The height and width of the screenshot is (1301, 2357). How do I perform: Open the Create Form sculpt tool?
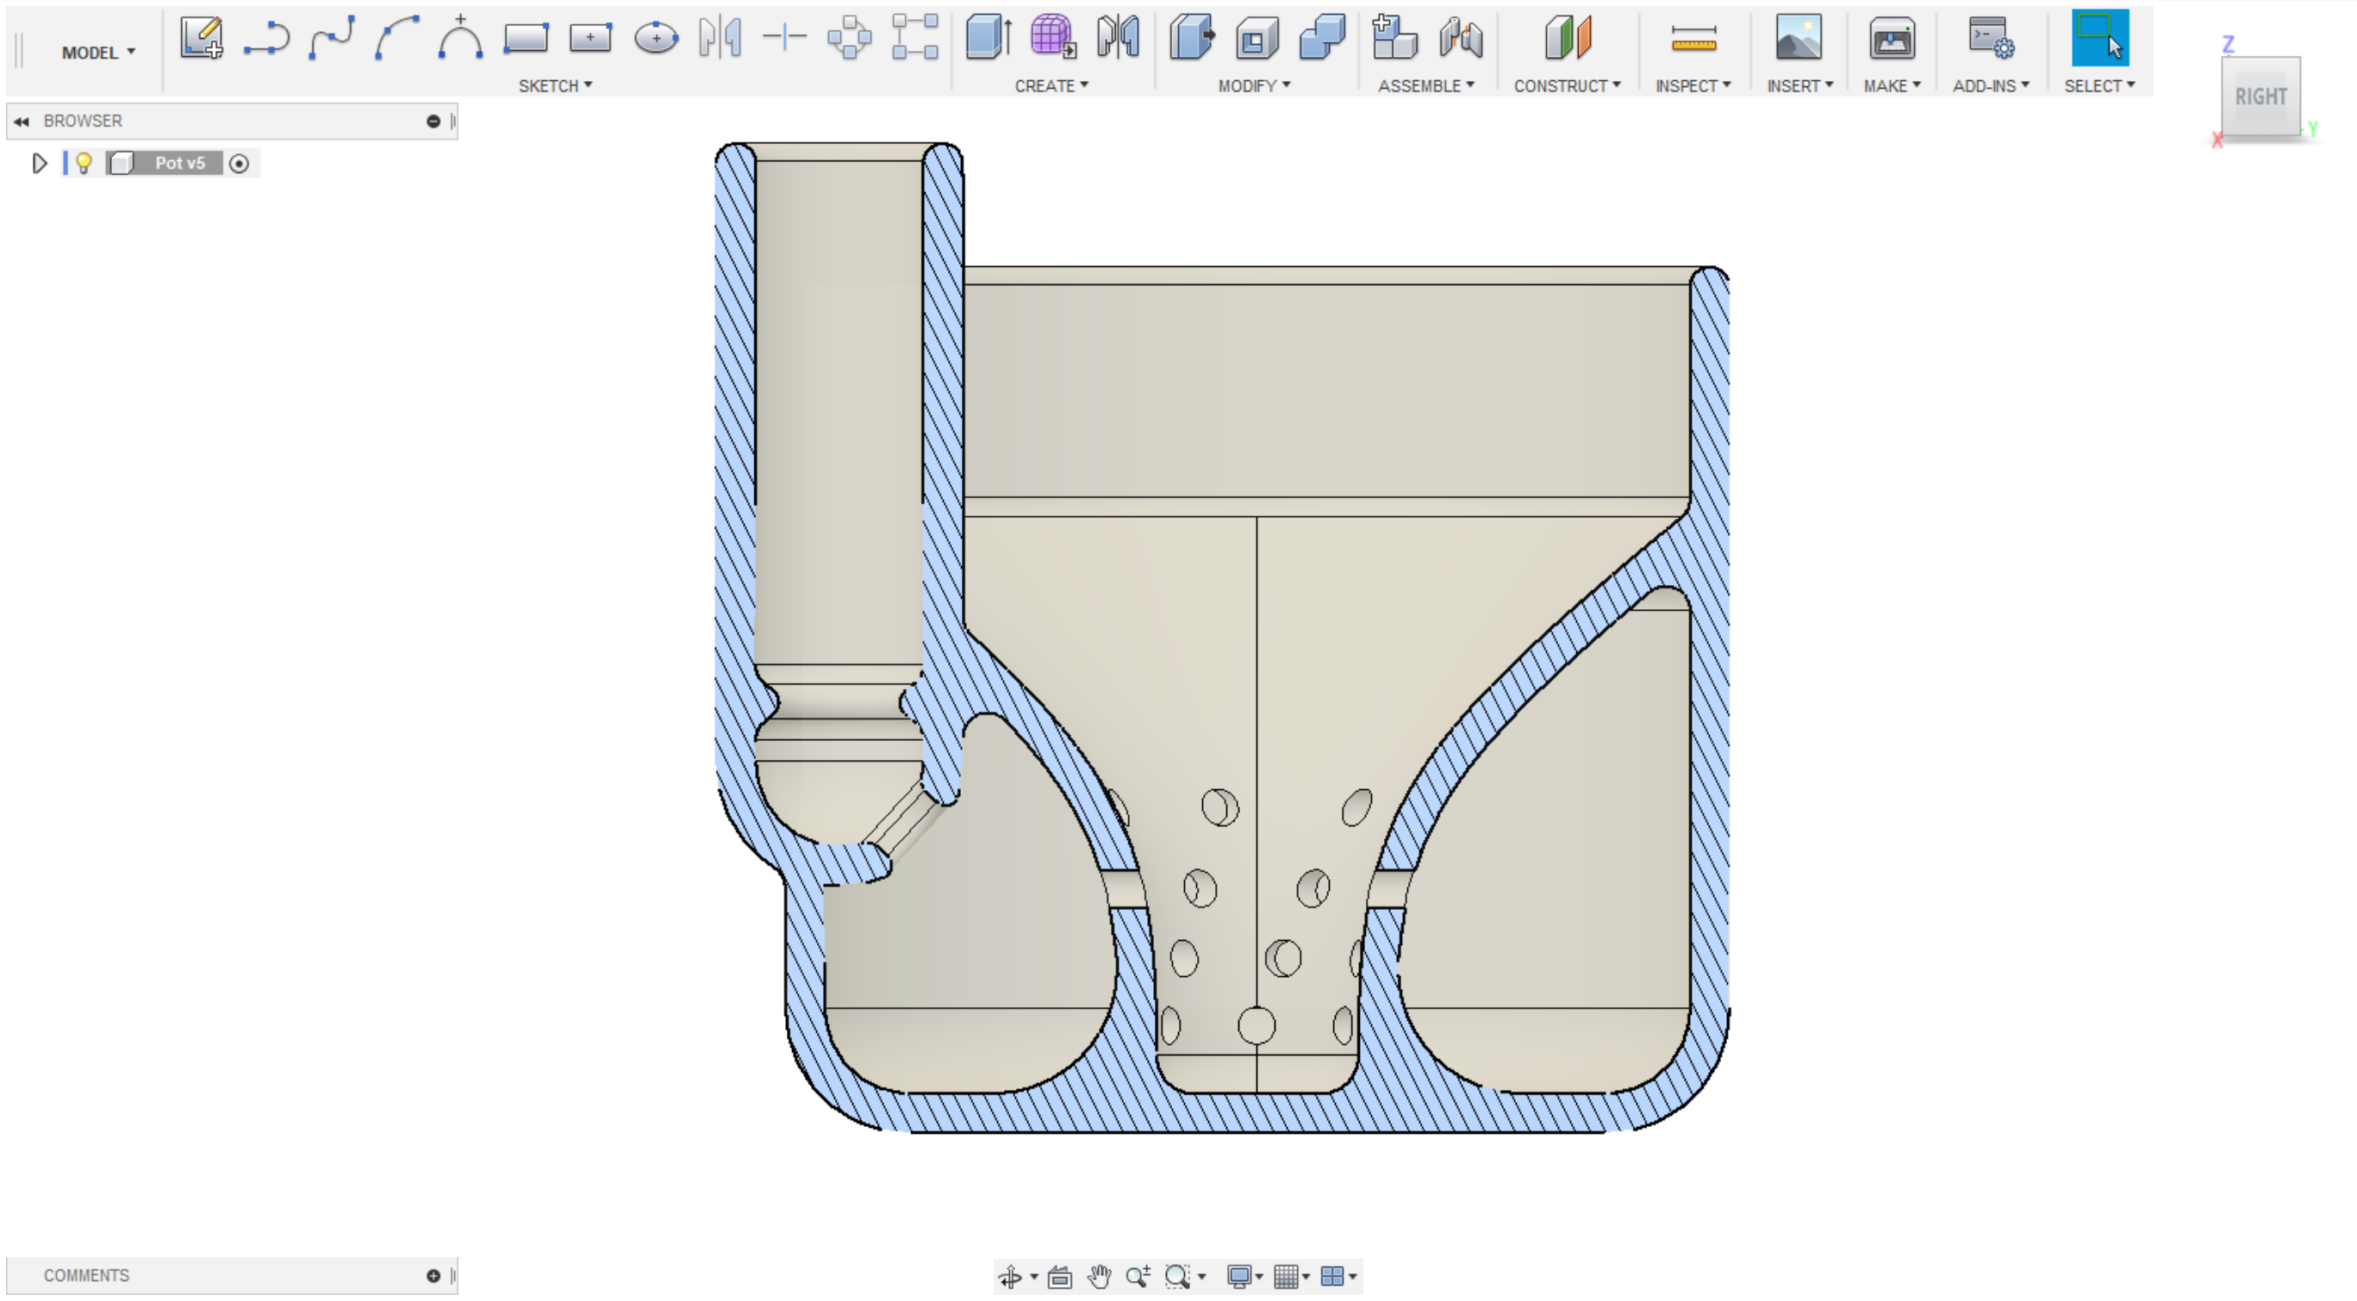1053,39
